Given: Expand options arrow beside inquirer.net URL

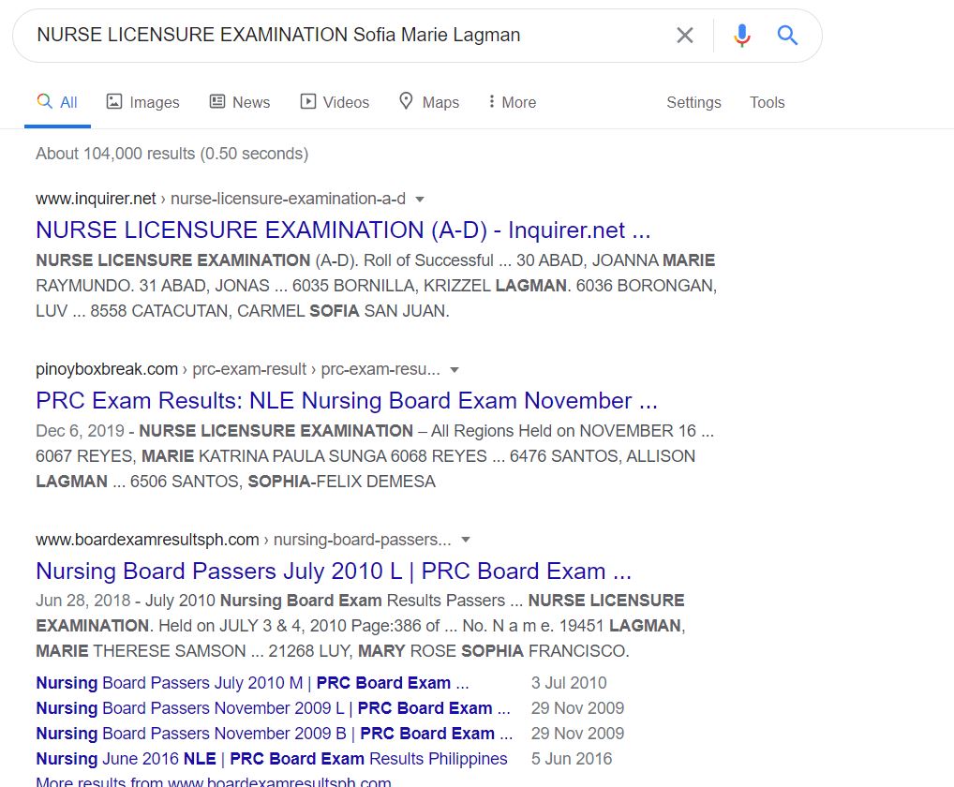Looking at the screenshot, I should 419,200.
